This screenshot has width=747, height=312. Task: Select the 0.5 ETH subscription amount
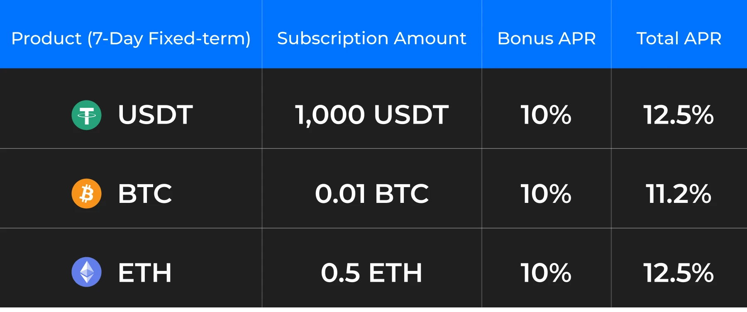click(371, 273)
